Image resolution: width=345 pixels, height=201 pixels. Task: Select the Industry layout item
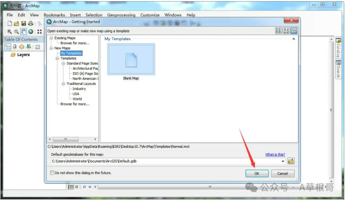point(79,89)
